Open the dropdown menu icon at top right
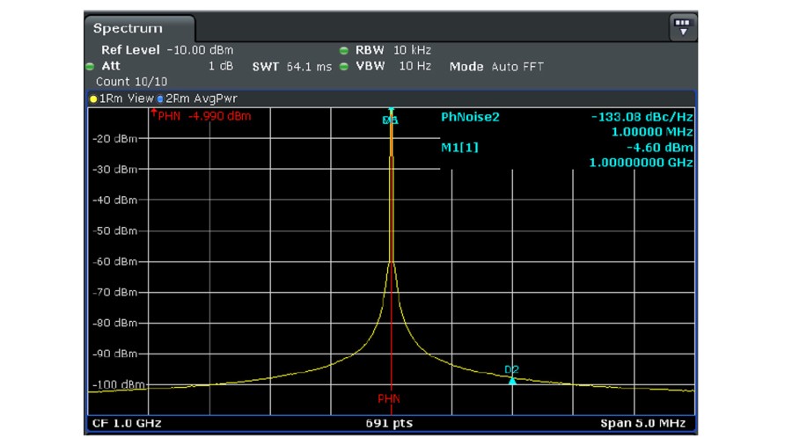792x445 pixels. coord(682,27)
